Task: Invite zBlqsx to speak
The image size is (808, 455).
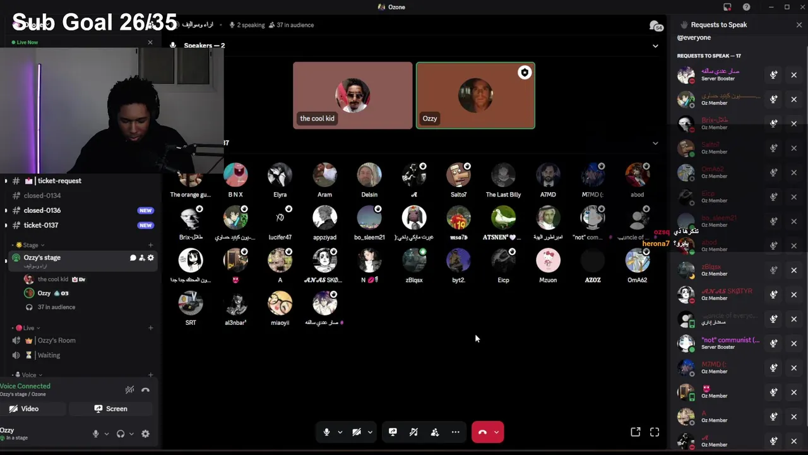Action: (x=773, y=270)
